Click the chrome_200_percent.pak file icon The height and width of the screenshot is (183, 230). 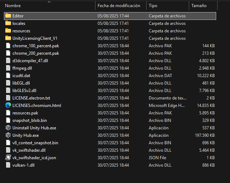pyautogui.click(x=8, y=53)
